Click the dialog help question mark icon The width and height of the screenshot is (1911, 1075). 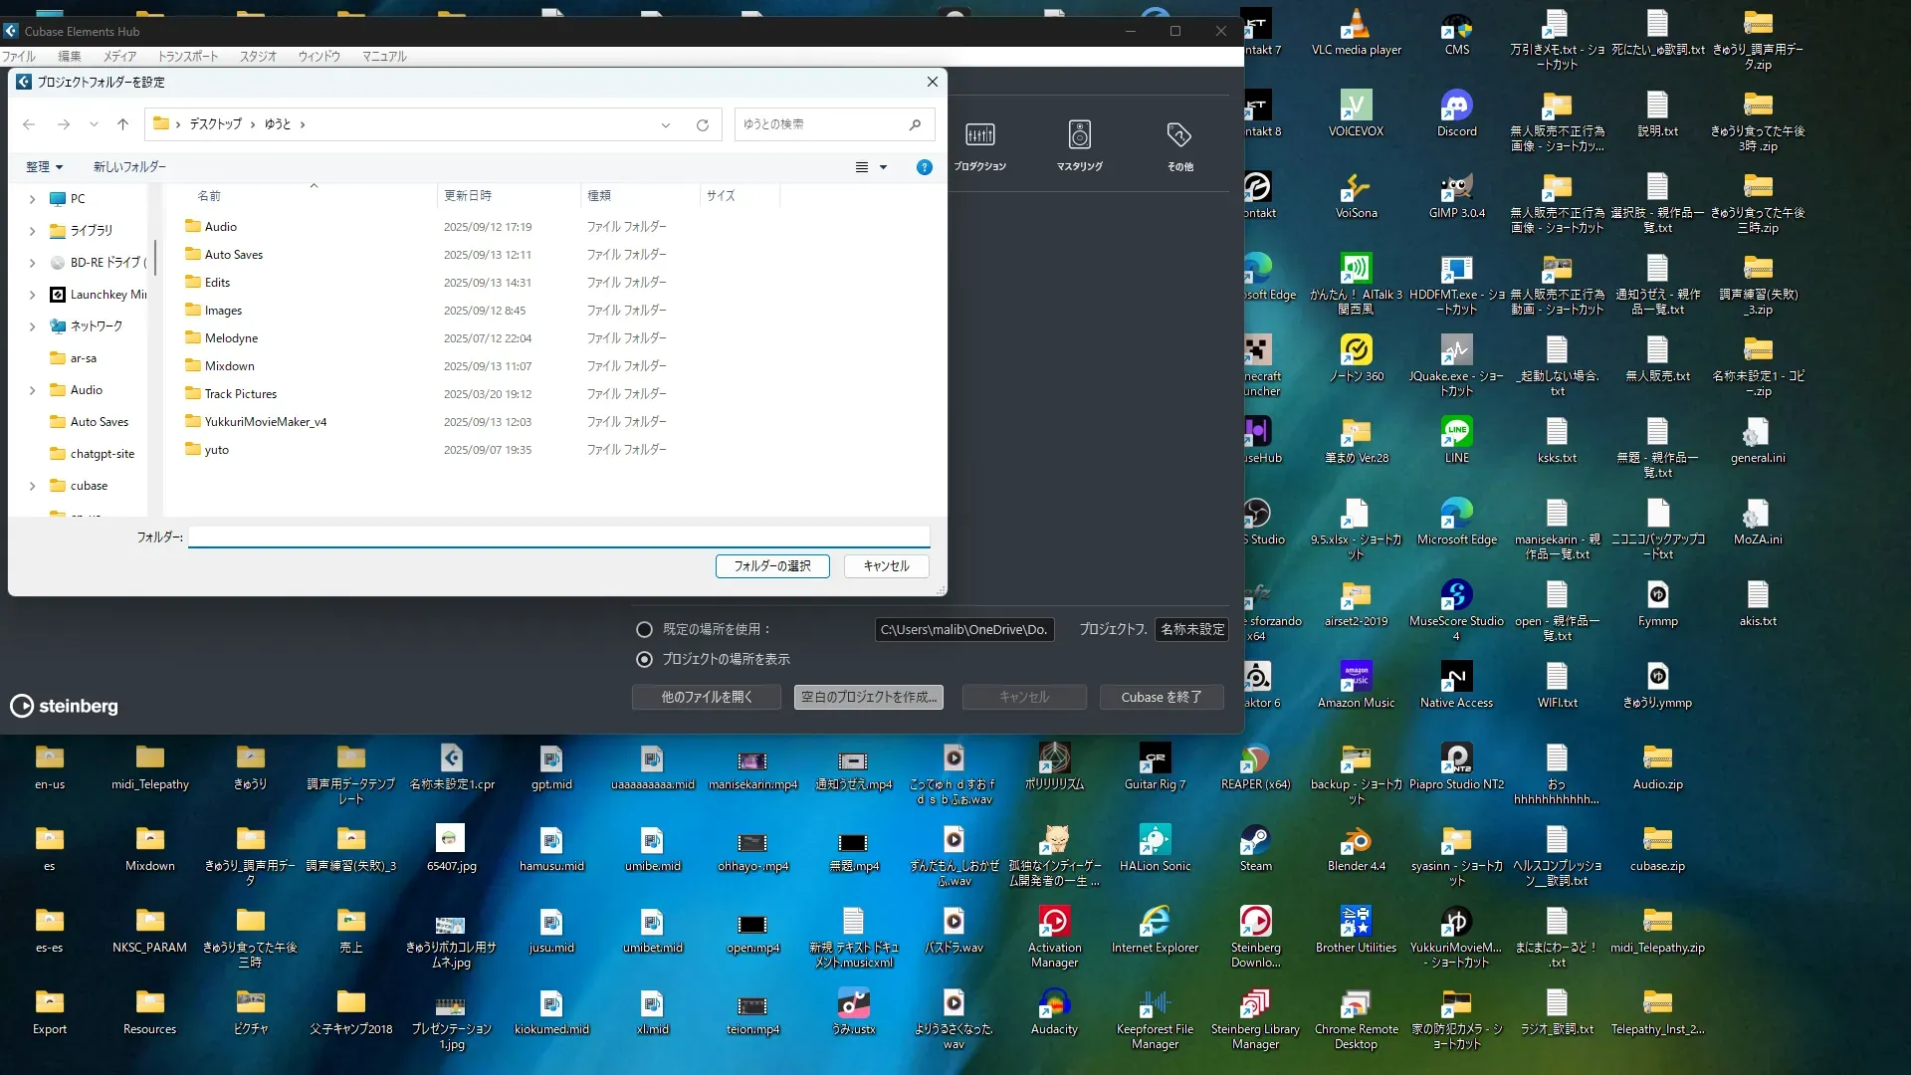click(924, 167)
